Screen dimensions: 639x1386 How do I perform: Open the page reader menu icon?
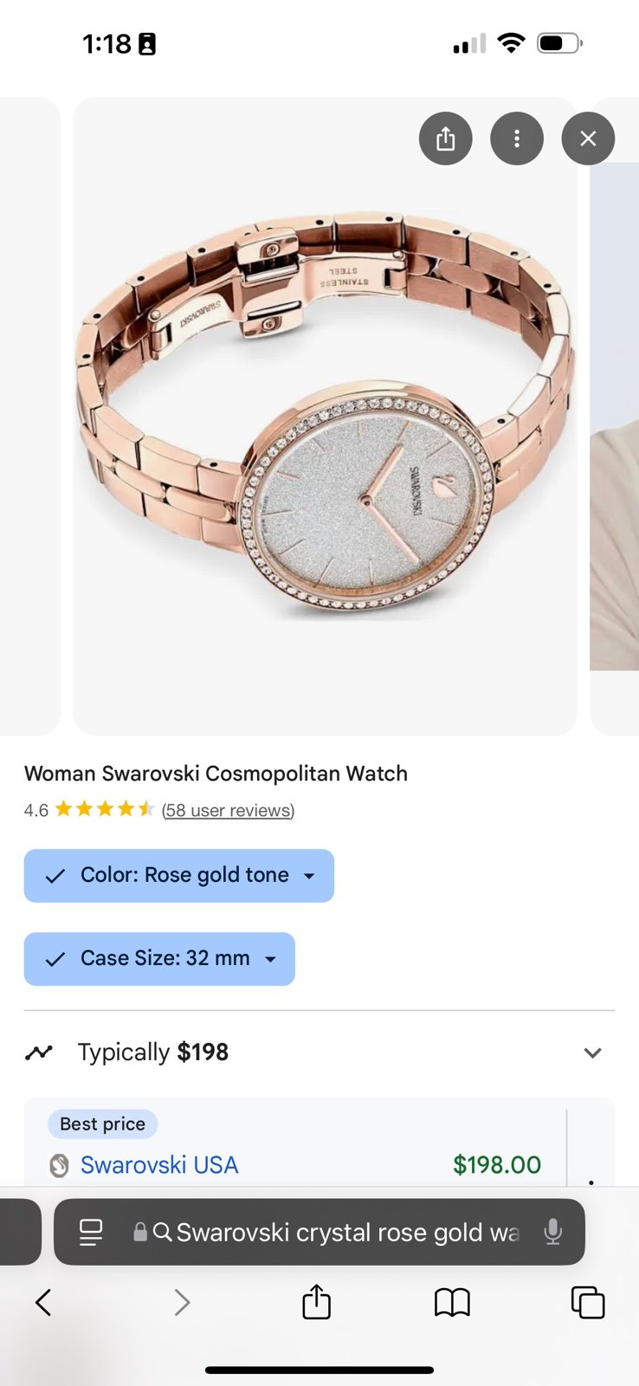[x=91, y=1232]
